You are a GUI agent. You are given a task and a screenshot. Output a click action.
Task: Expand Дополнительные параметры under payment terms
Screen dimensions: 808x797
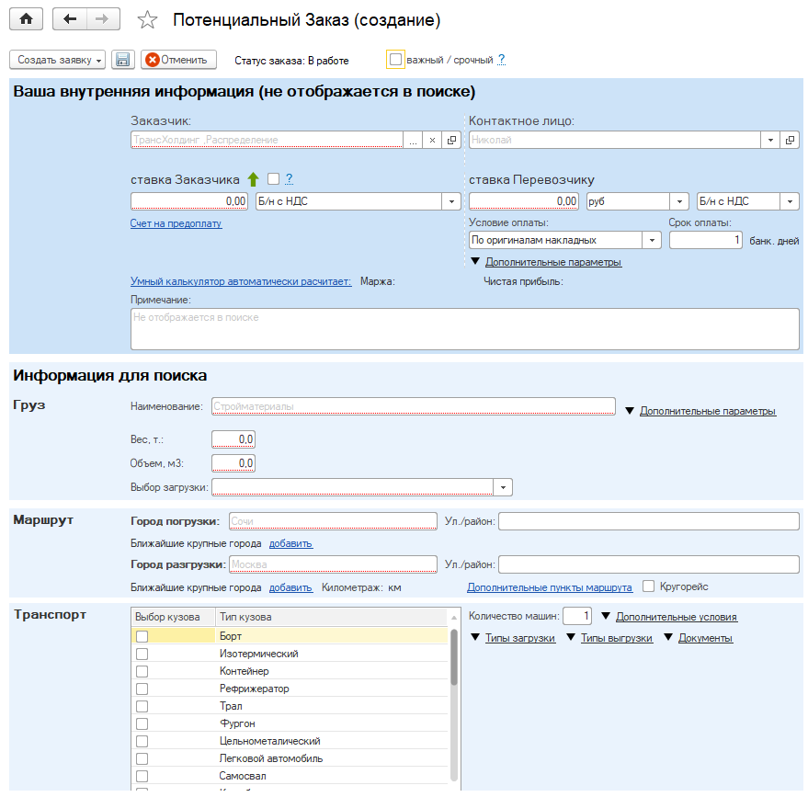pos(553,262)
